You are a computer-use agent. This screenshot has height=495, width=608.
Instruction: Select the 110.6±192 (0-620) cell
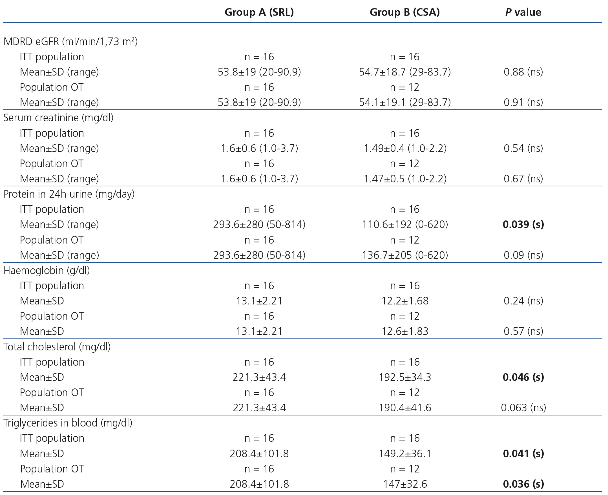405,225
